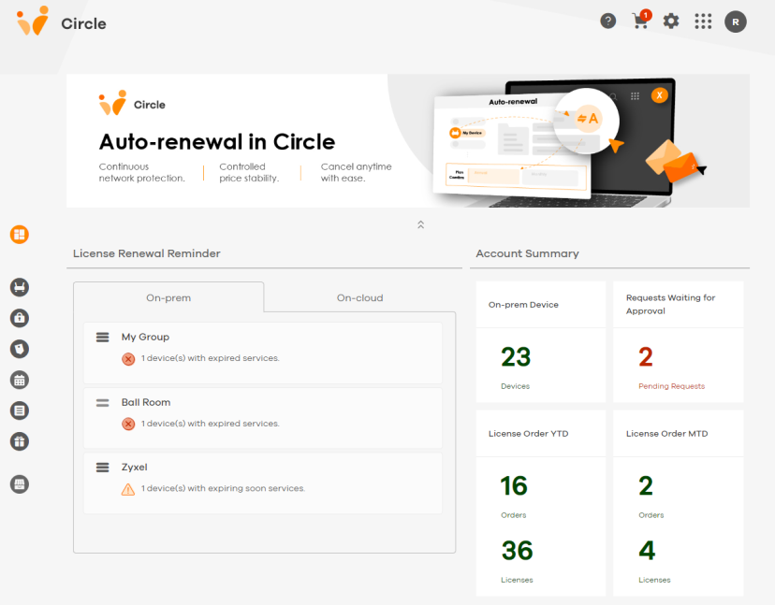Click the 2 Pending Requests count

tap(646, 357)
